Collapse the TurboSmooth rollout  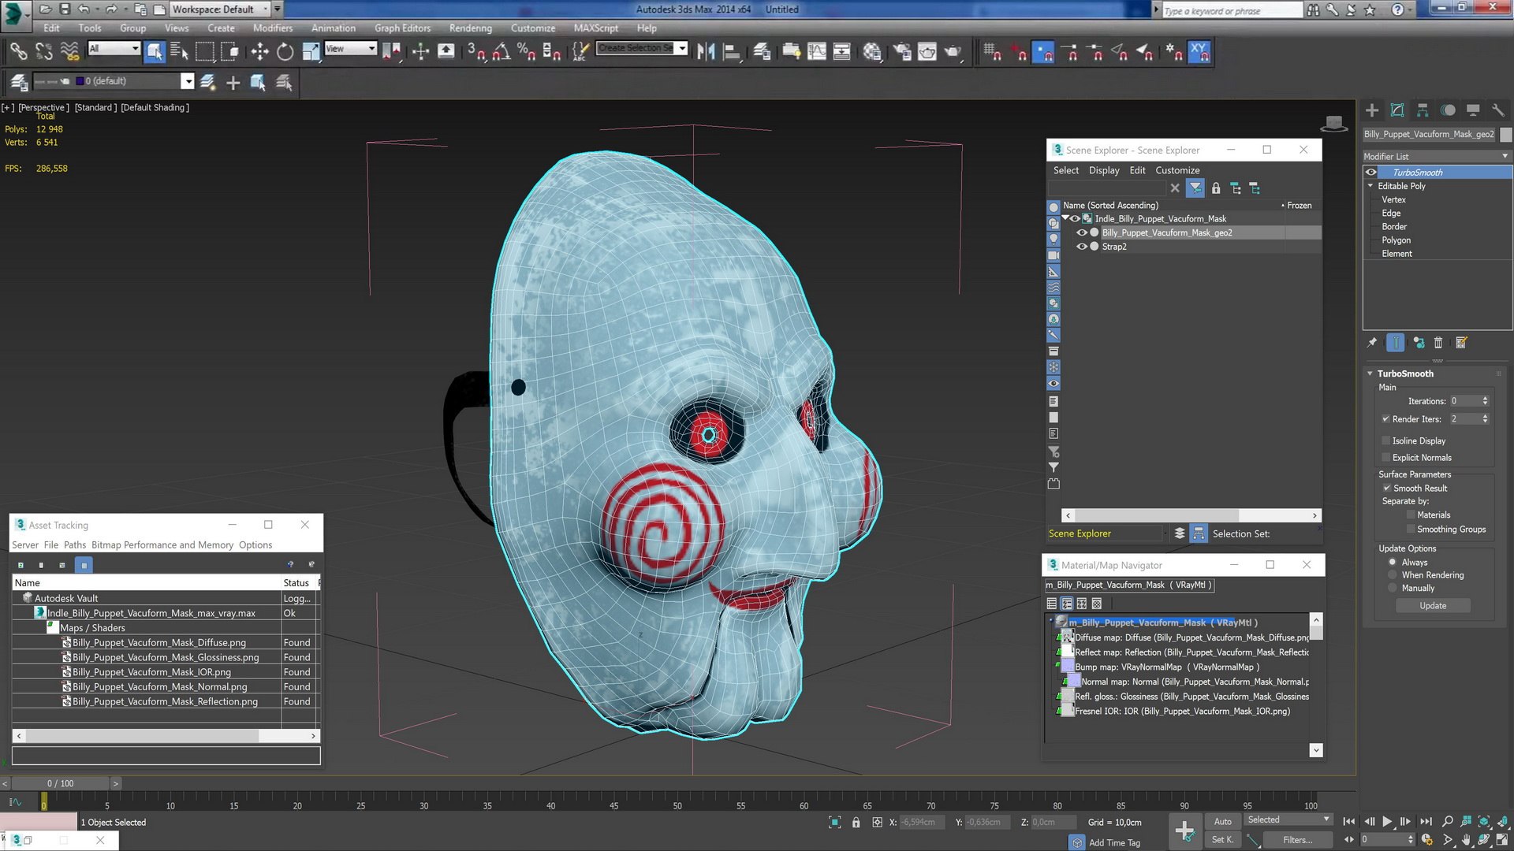click(1370, 373)
